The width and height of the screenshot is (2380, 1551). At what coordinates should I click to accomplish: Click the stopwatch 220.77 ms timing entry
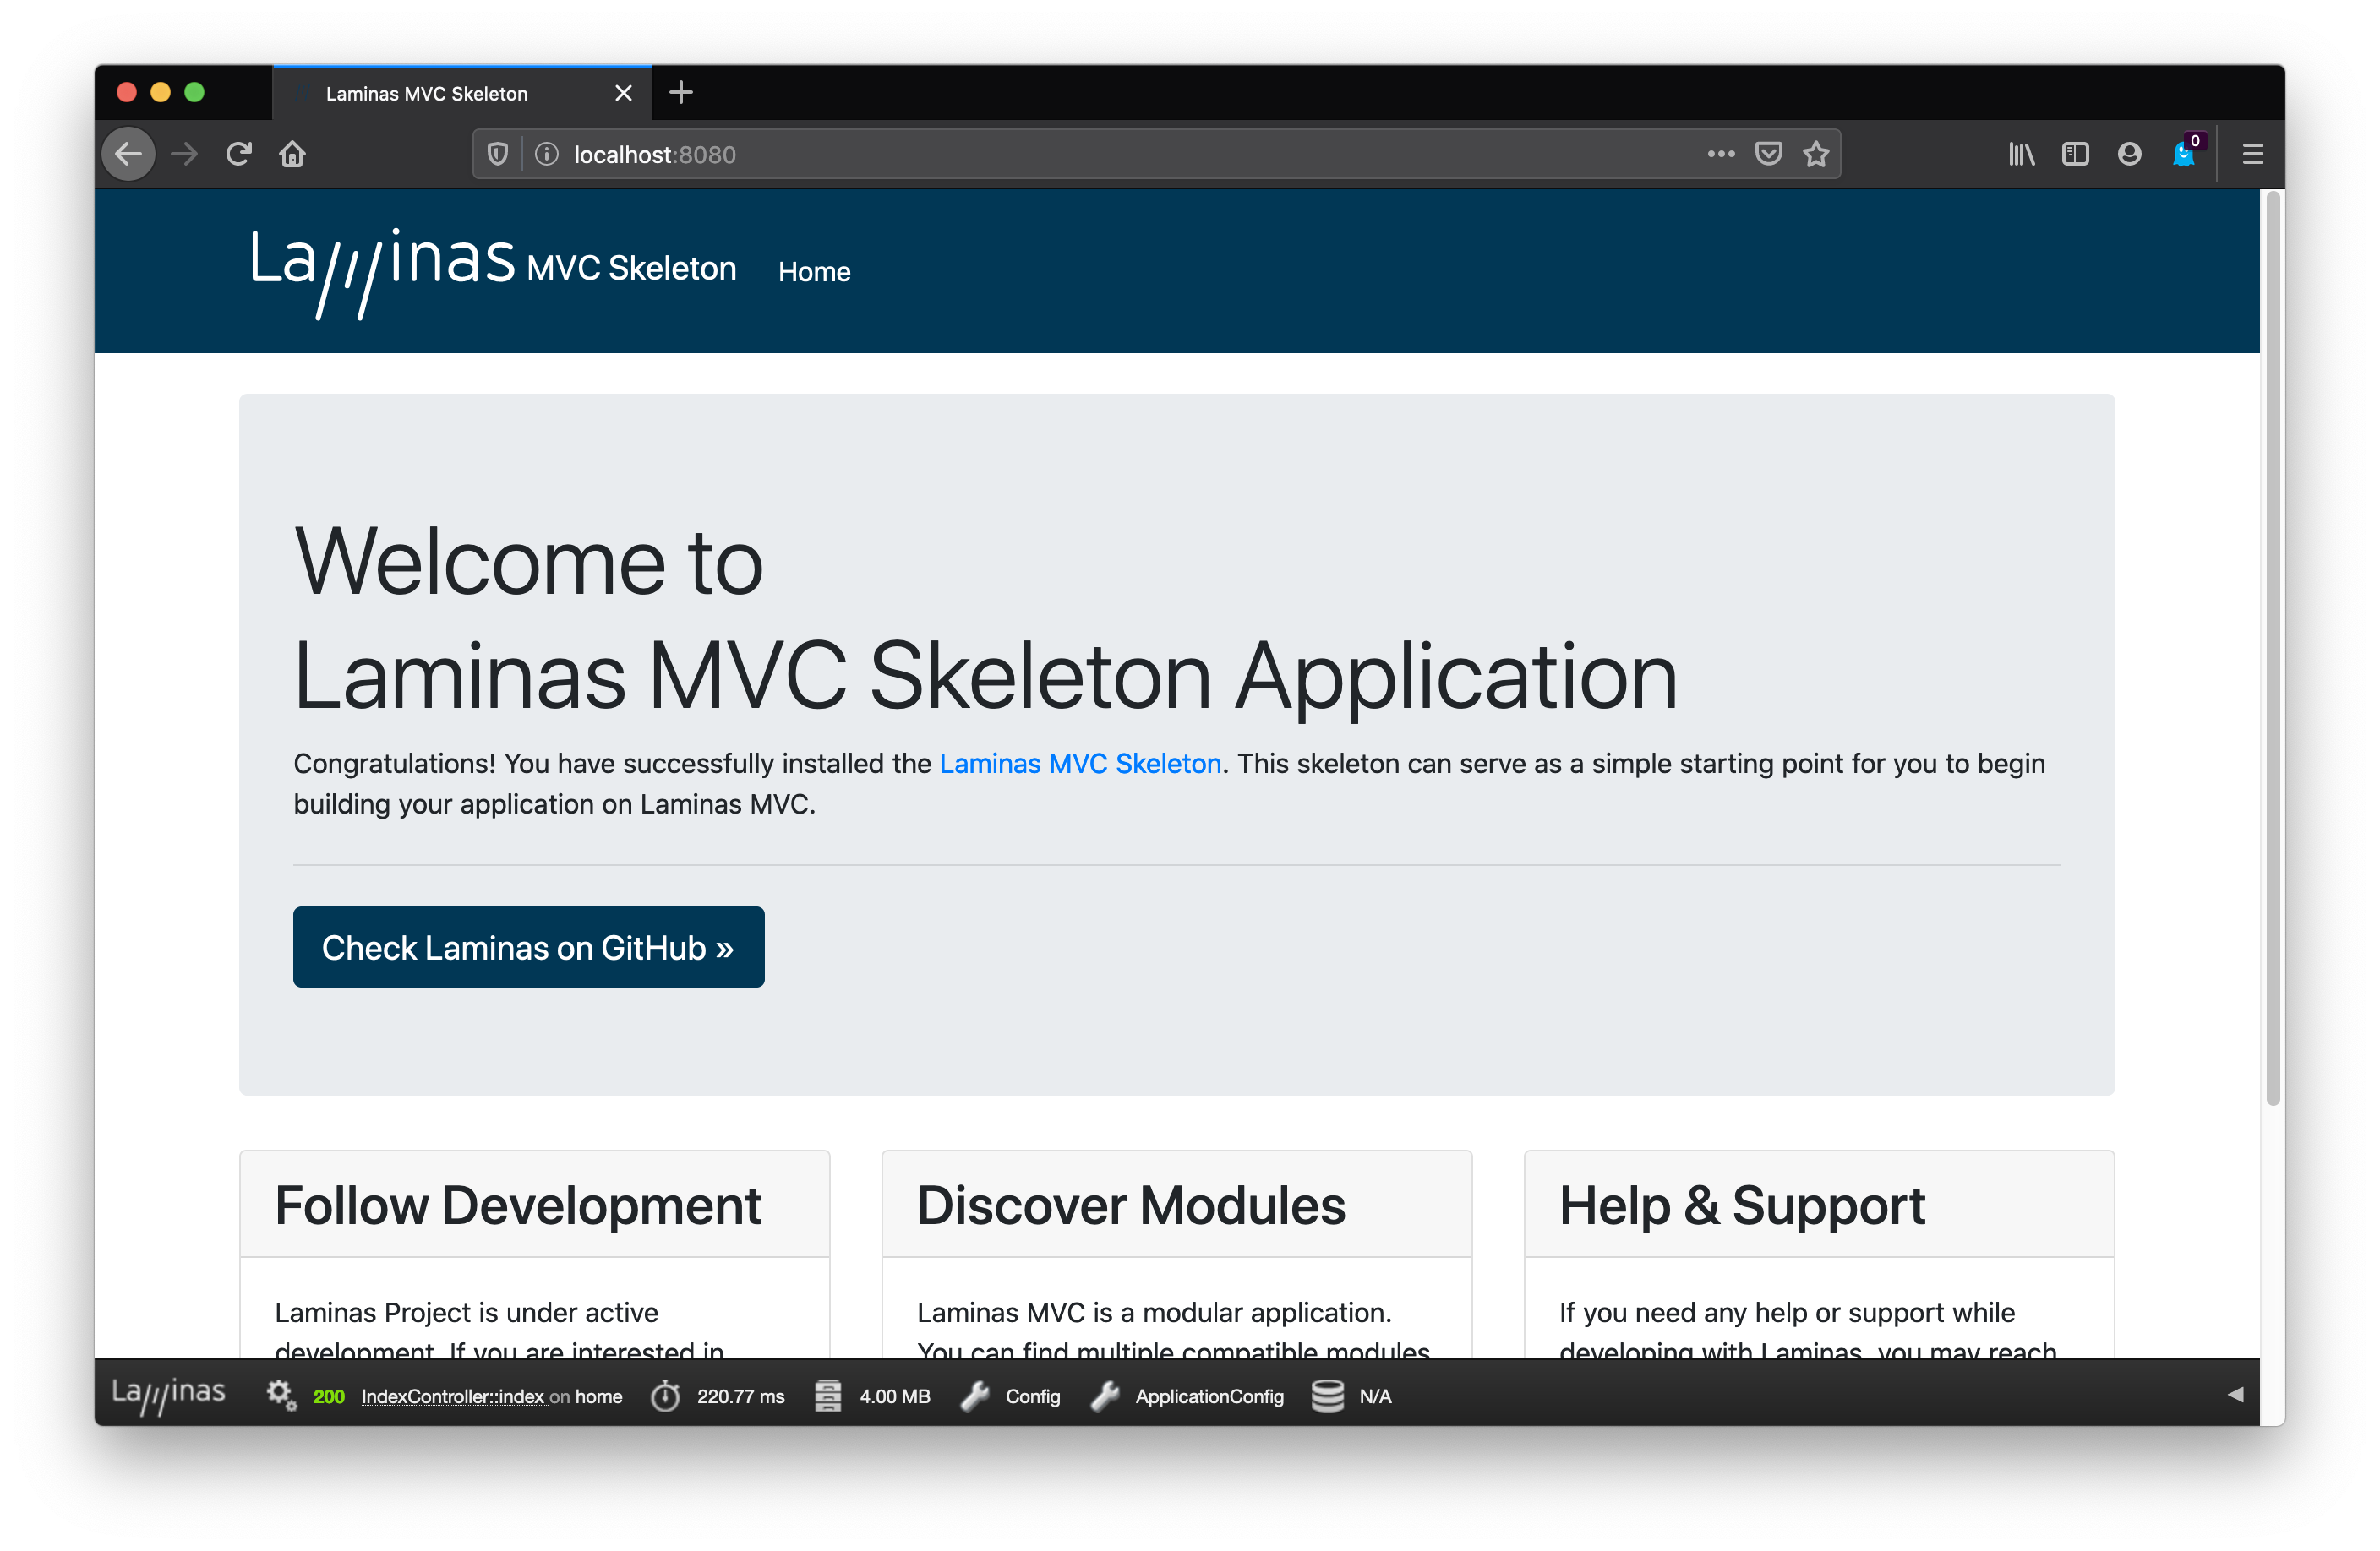coord(718,1396)
